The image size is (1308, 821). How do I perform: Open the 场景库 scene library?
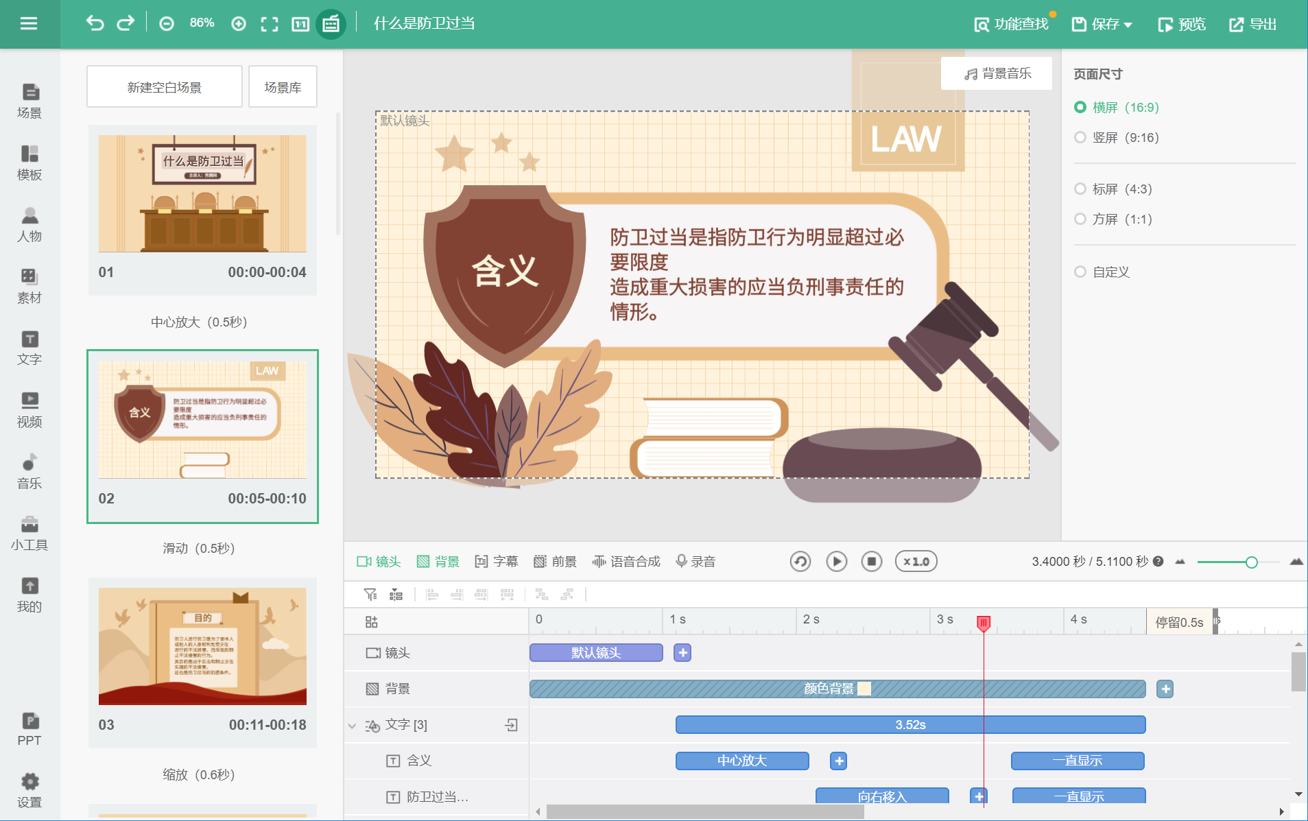[283, 87]
